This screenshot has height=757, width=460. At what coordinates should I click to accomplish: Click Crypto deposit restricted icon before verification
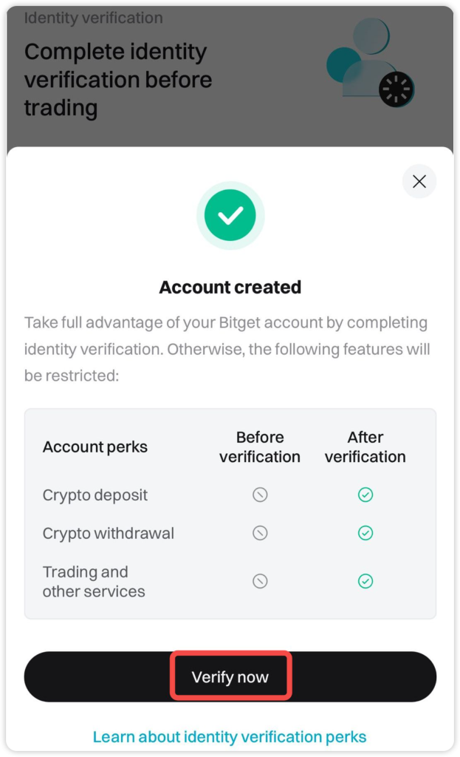(x=260, y=495)
